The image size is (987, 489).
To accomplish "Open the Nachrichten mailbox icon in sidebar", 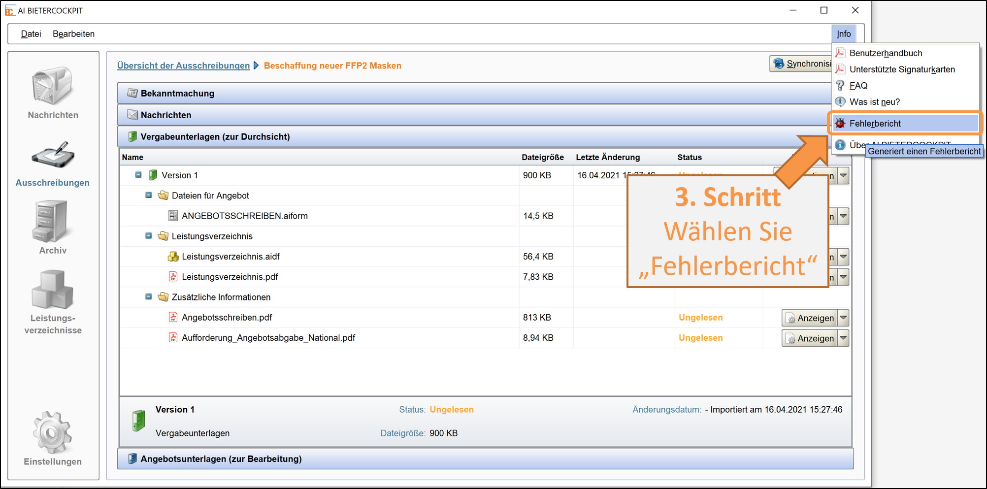I will (x=52, y=87).
